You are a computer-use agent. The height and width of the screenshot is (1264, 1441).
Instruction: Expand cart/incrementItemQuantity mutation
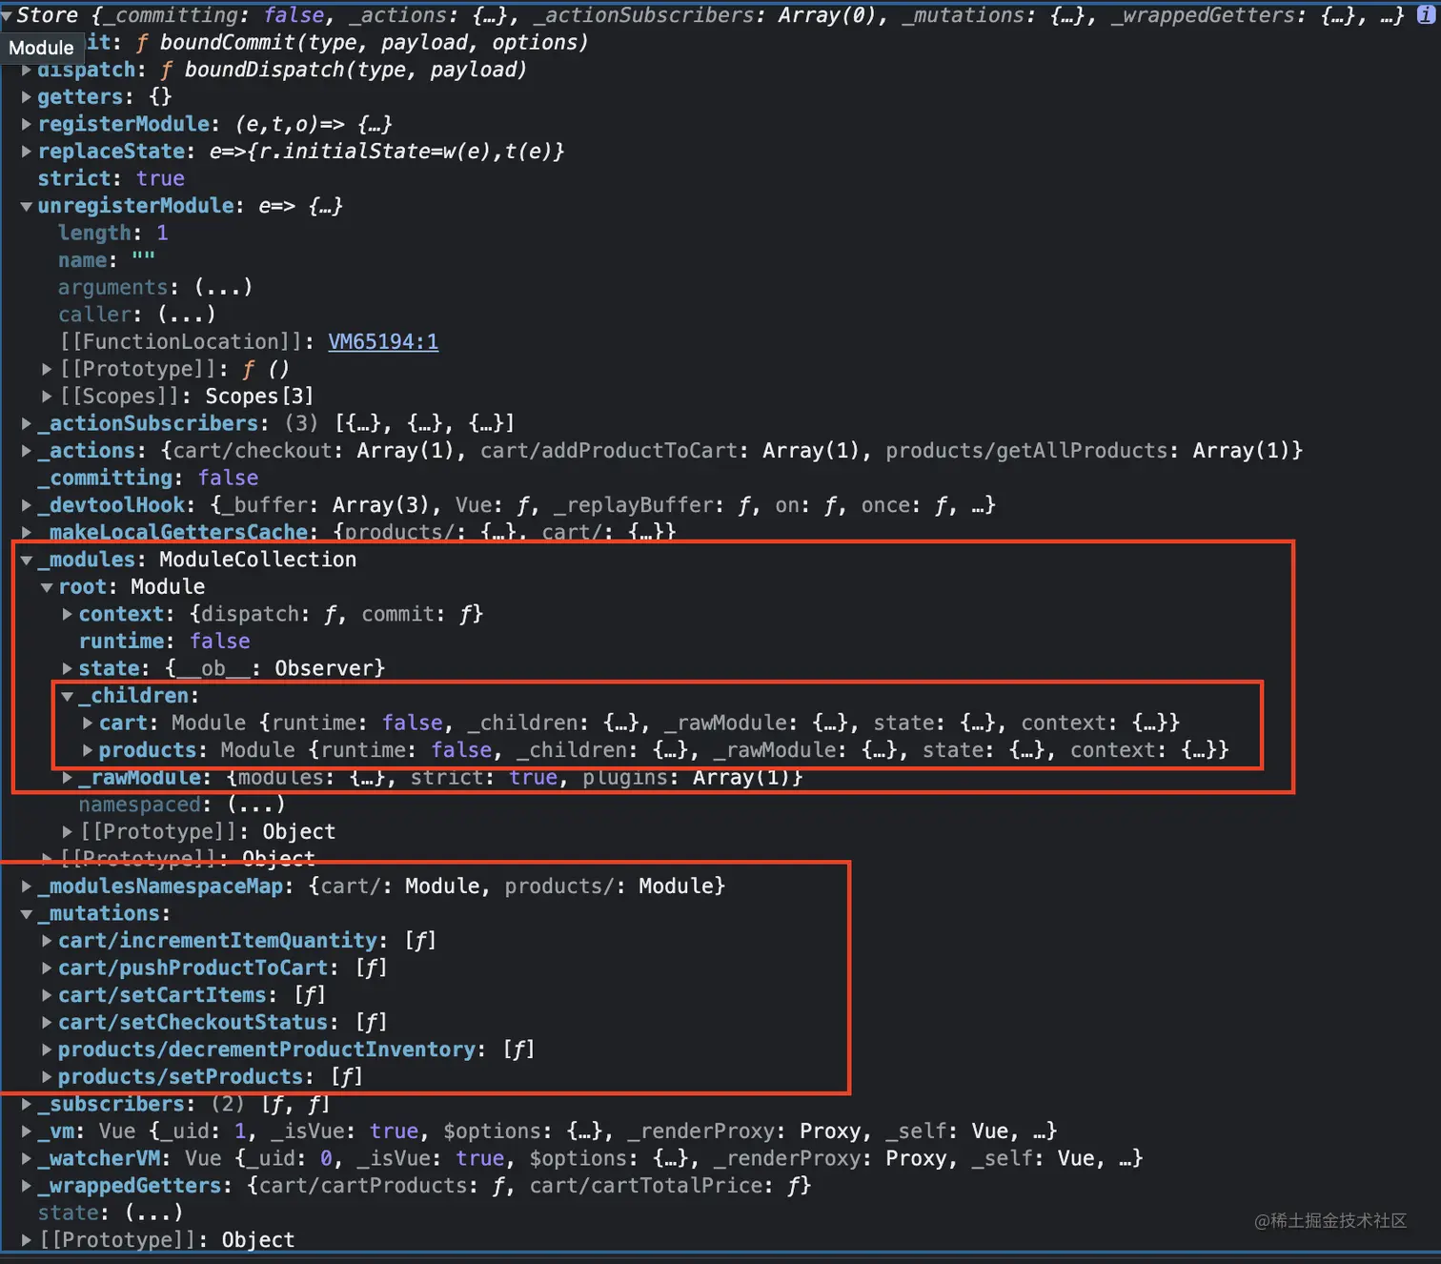click(x=47, y=941)
